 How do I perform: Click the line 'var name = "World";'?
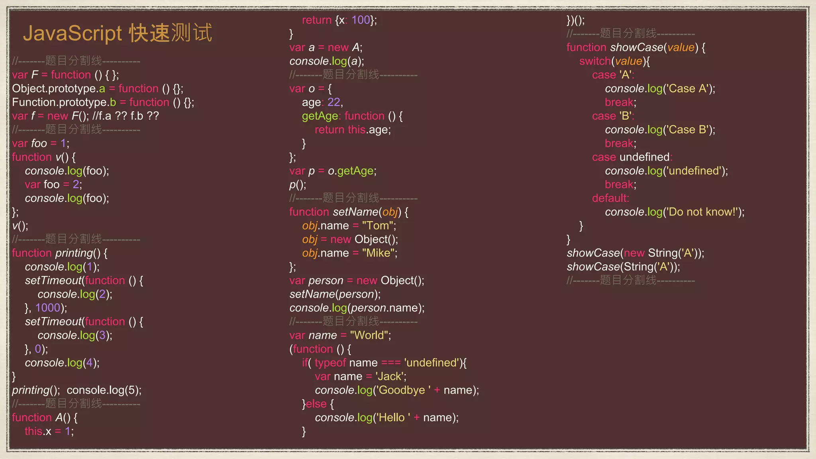[x=340, y=335]
